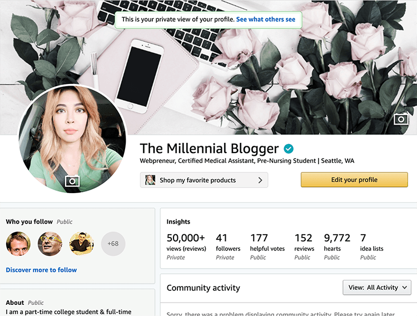This screenshot has height=316, width=417.
Task: Click the first followed user avatar, with red hair
Action: coord(18,244)
